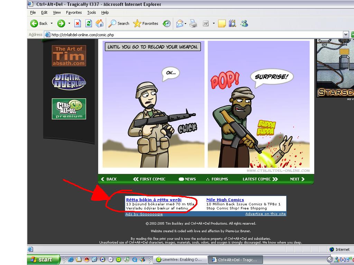Open the NEWS link under the comic
The width and height of the screenshot is (354, 265).
[187, 179]
